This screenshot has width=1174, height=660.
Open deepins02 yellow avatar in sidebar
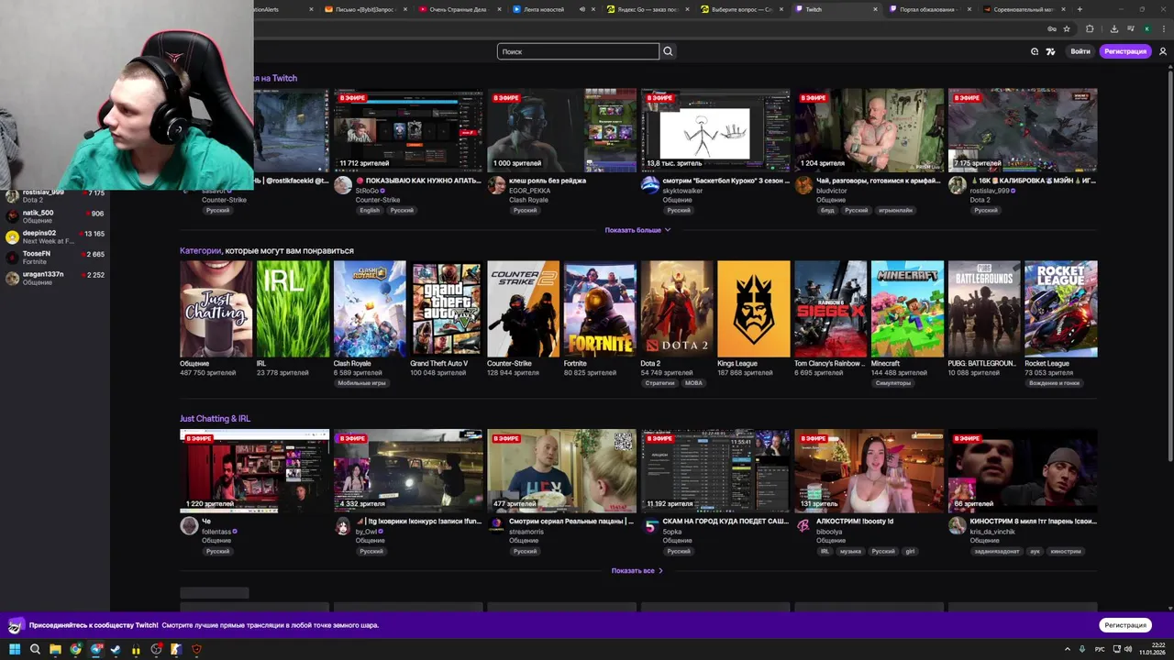tap(12, 236)
